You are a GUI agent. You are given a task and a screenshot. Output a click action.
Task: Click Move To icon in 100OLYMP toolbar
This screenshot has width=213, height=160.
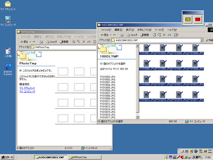click(x=154, y=35)
